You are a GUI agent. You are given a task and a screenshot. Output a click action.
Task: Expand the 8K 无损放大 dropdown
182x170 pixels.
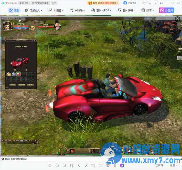click(x=34, y=10)
